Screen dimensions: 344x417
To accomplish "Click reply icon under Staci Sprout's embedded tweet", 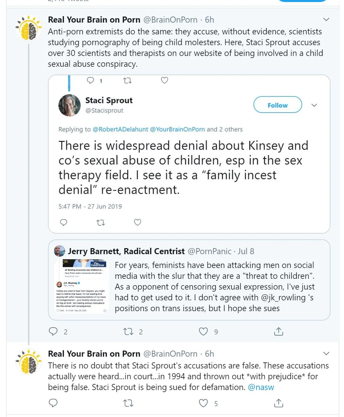I will click(63, 222).
